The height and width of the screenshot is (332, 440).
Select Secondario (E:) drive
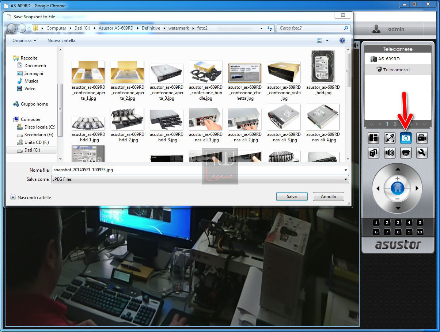(39, 135)
